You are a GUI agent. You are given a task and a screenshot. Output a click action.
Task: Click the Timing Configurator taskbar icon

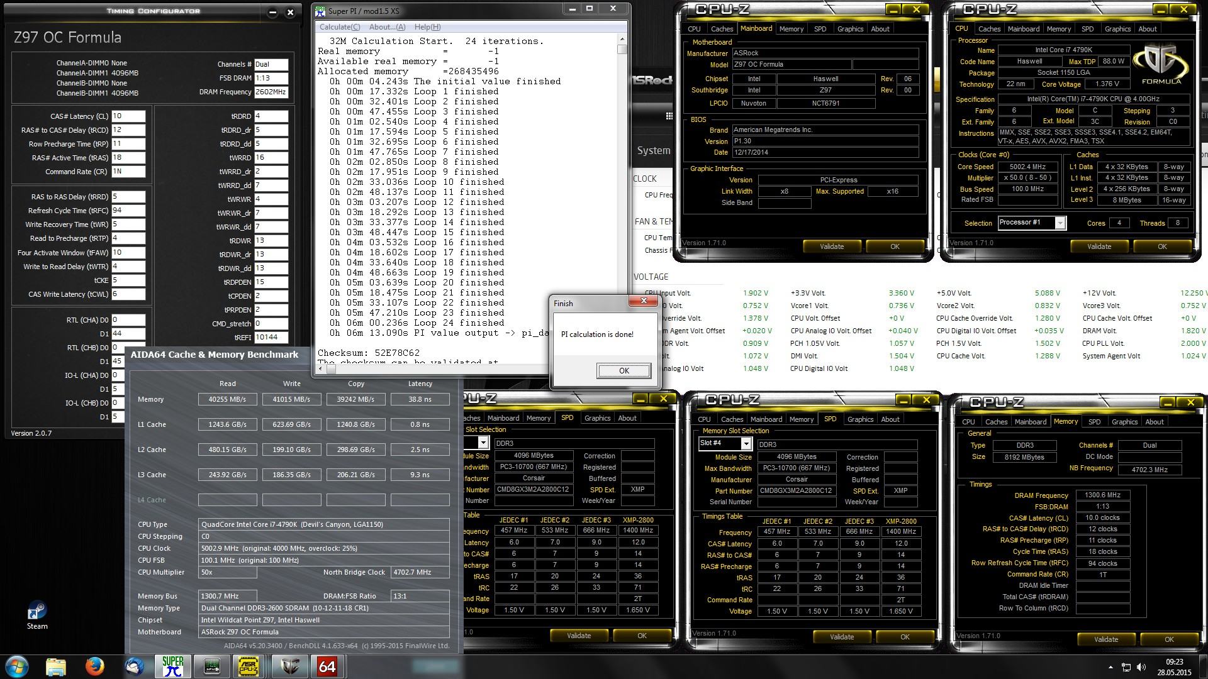[211, 666]
